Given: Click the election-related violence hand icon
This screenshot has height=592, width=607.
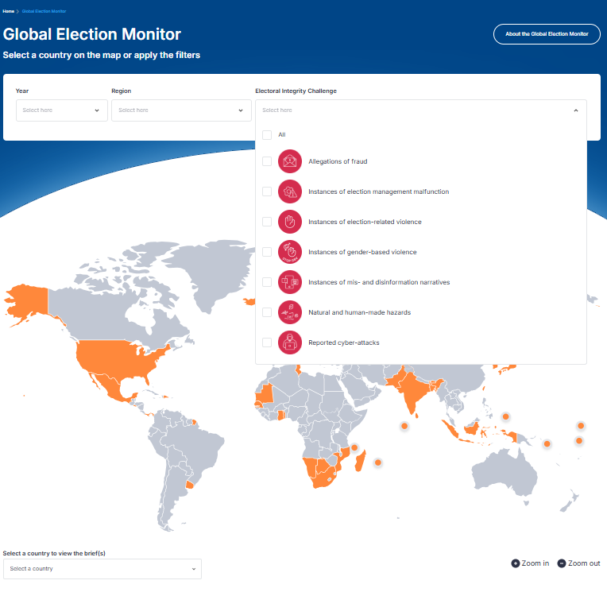Looking at the screenshot, I should click(x=289, y=222).
